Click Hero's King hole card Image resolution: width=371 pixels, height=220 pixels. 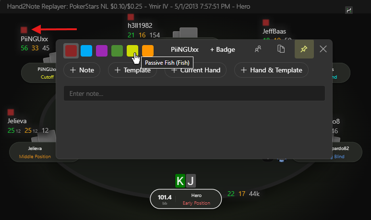(180, 181)
